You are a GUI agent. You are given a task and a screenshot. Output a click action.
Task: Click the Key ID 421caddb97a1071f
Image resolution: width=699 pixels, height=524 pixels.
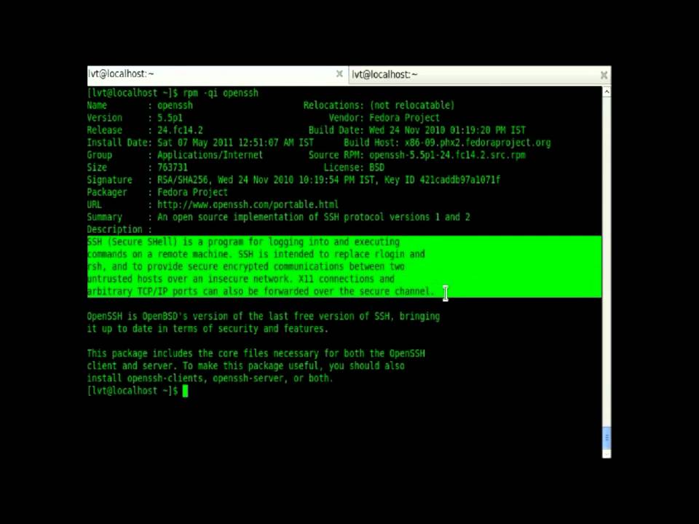click(x=460, y=180)
